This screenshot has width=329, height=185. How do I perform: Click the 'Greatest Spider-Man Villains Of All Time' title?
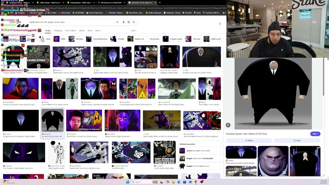coord(246,134)
